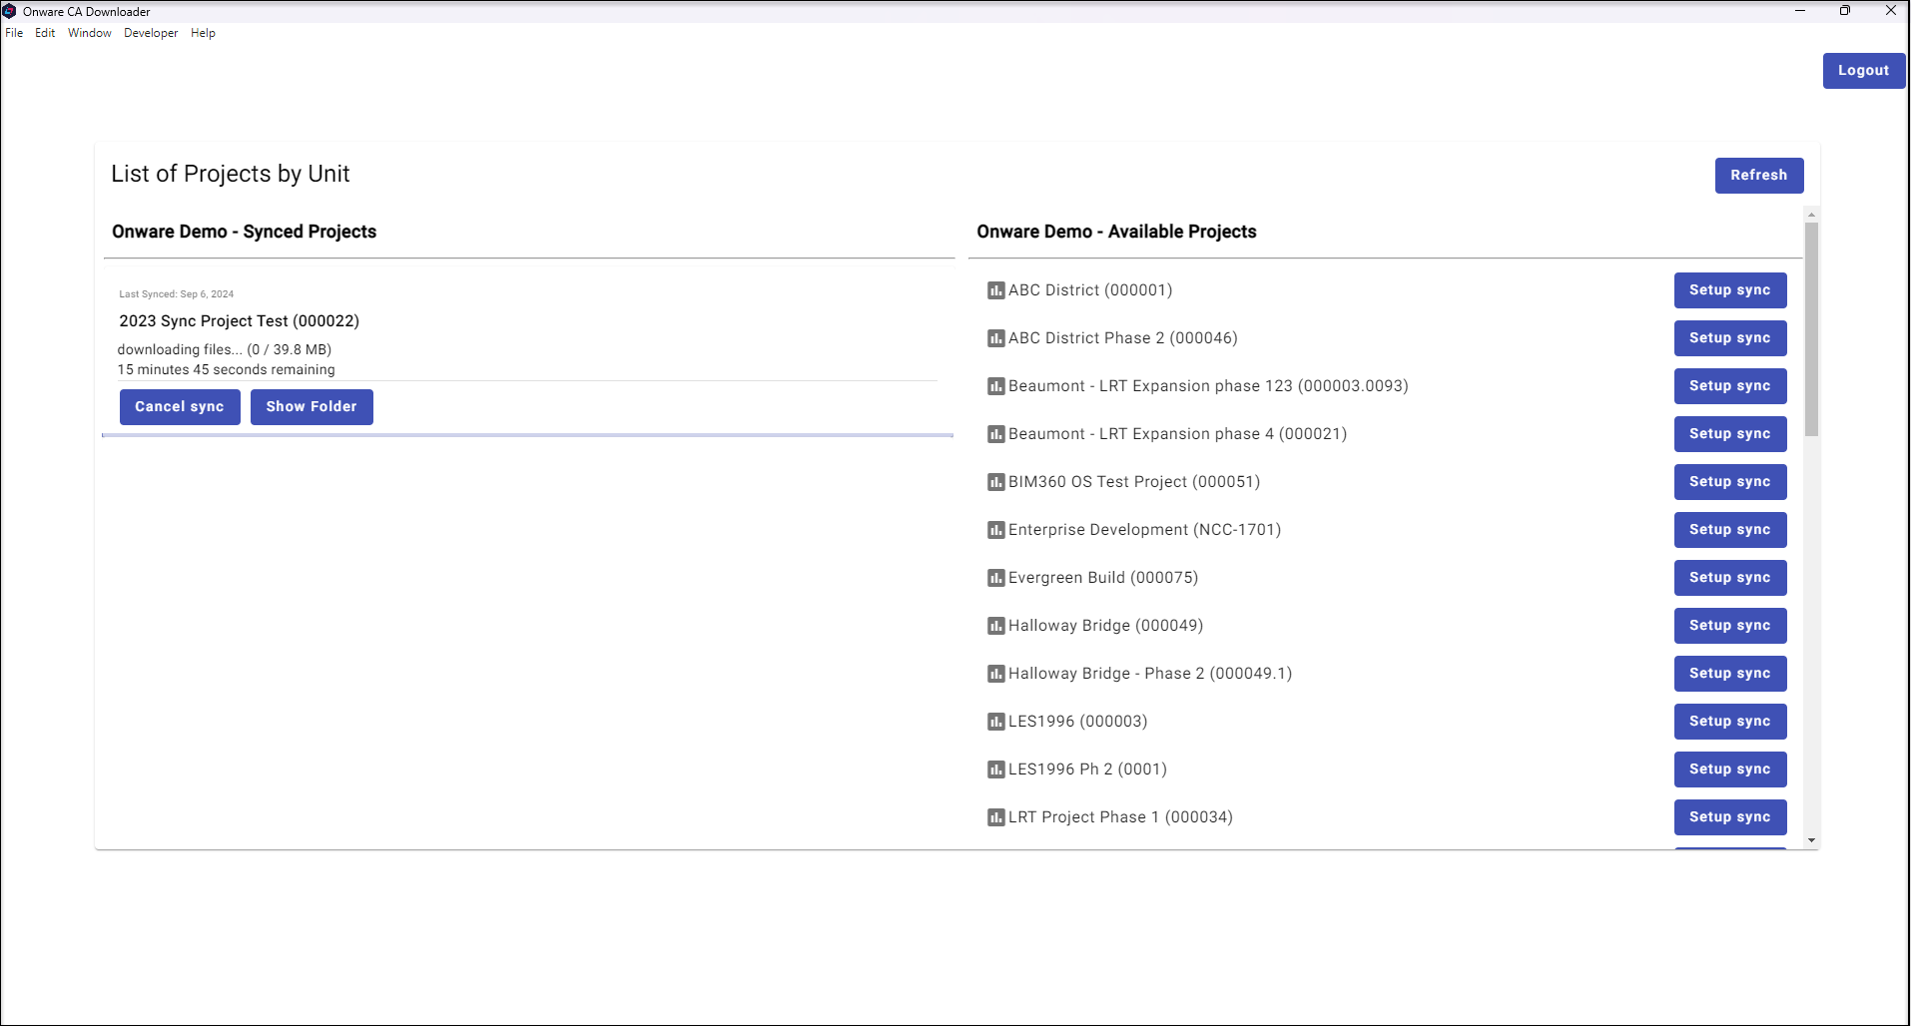The image size is (1911, 1026).
Task: Open the File menu
Action: 14,33
